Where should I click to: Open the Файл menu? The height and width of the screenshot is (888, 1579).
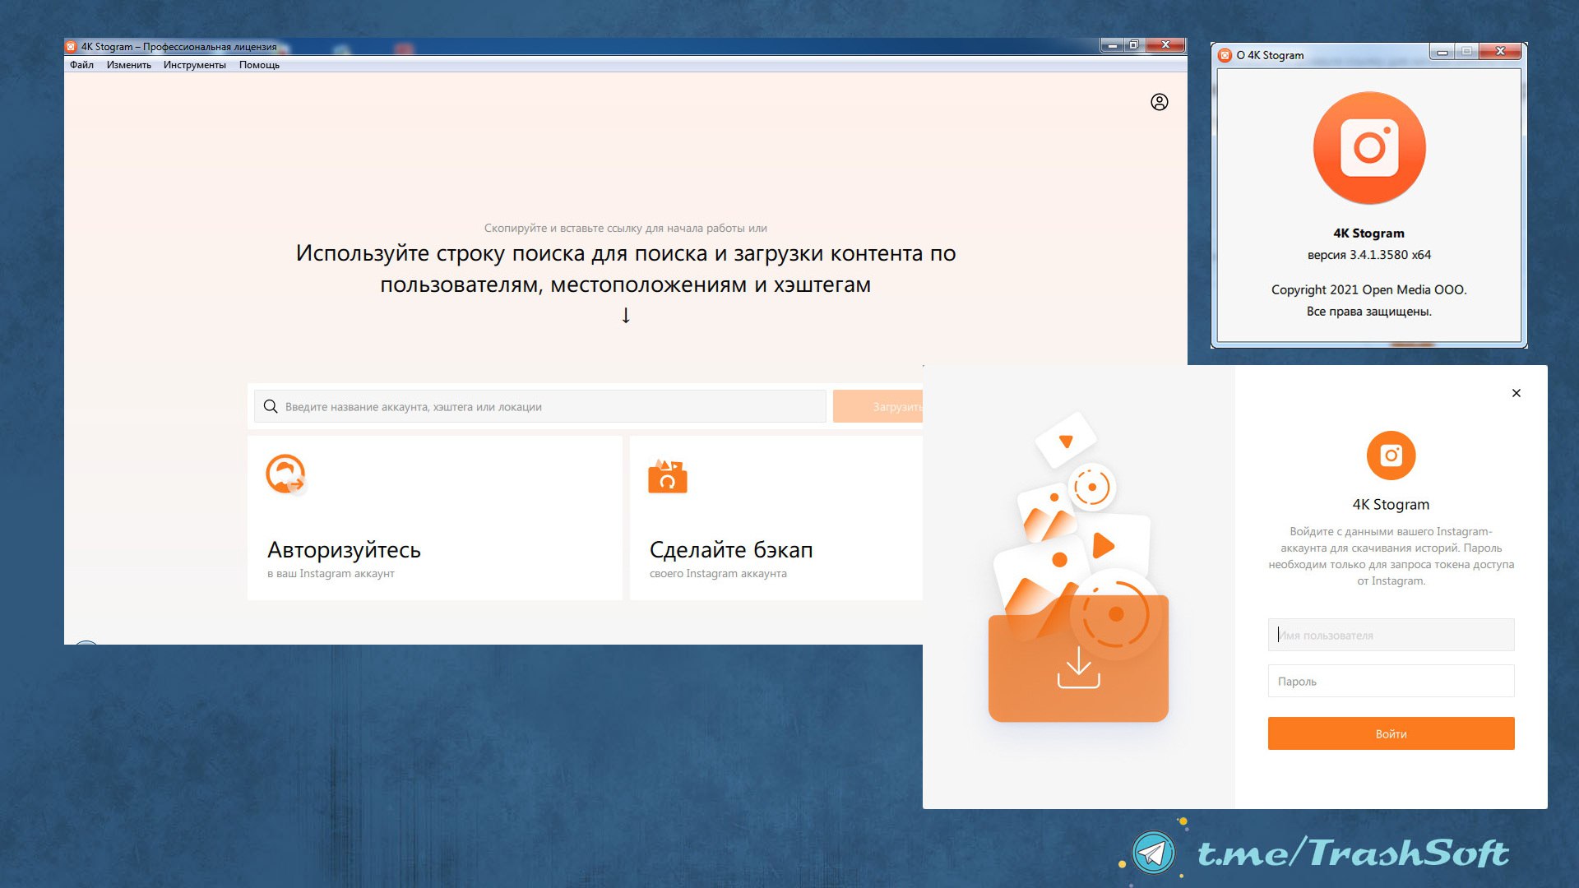click(81, 65)
